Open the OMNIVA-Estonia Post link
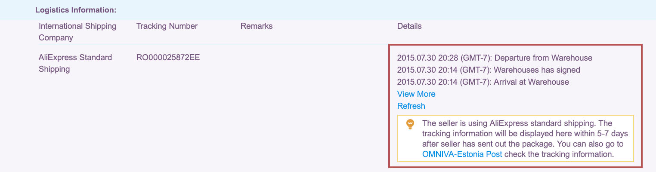 (x=462, y=154)
